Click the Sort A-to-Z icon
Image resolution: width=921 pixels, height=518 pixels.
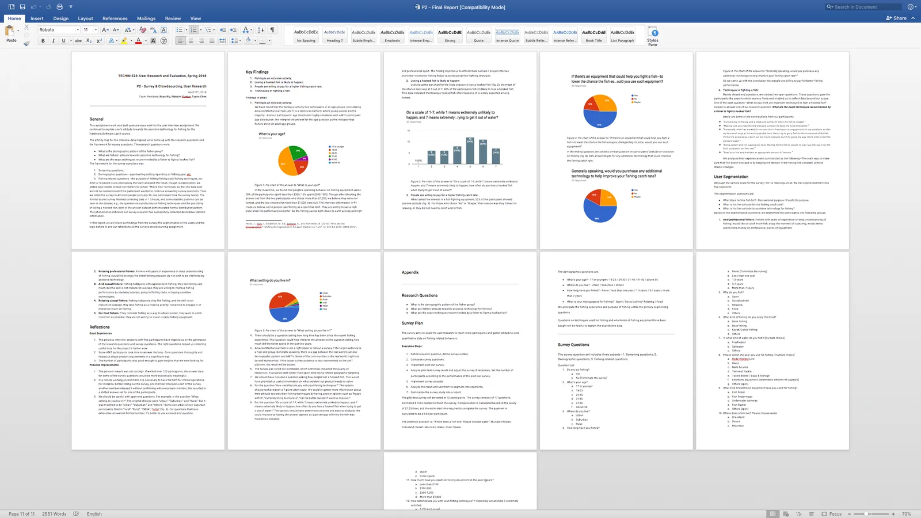261,30
